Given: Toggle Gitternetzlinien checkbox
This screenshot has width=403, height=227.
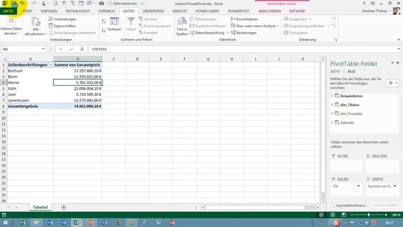Looking at the screenshot, I should tap(110, 4).
